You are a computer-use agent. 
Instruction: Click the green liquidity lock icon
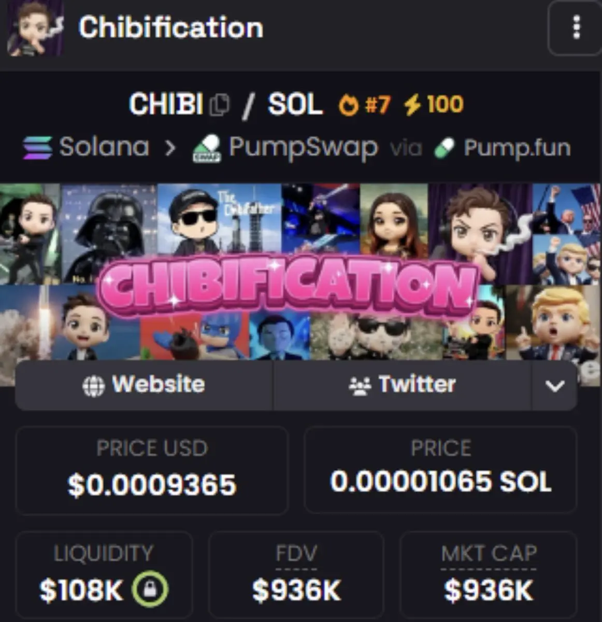[x=150, y=590]
